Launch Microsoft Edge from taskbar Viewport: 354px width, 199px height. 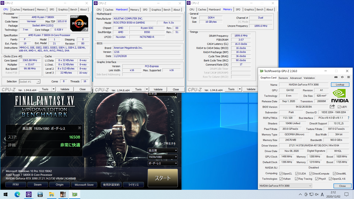point(17,194)
